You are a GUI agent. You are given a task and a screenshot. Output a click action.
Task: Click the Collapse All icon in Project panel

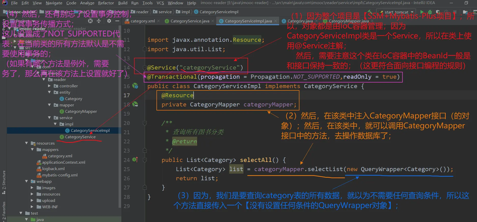coord(99,21)
